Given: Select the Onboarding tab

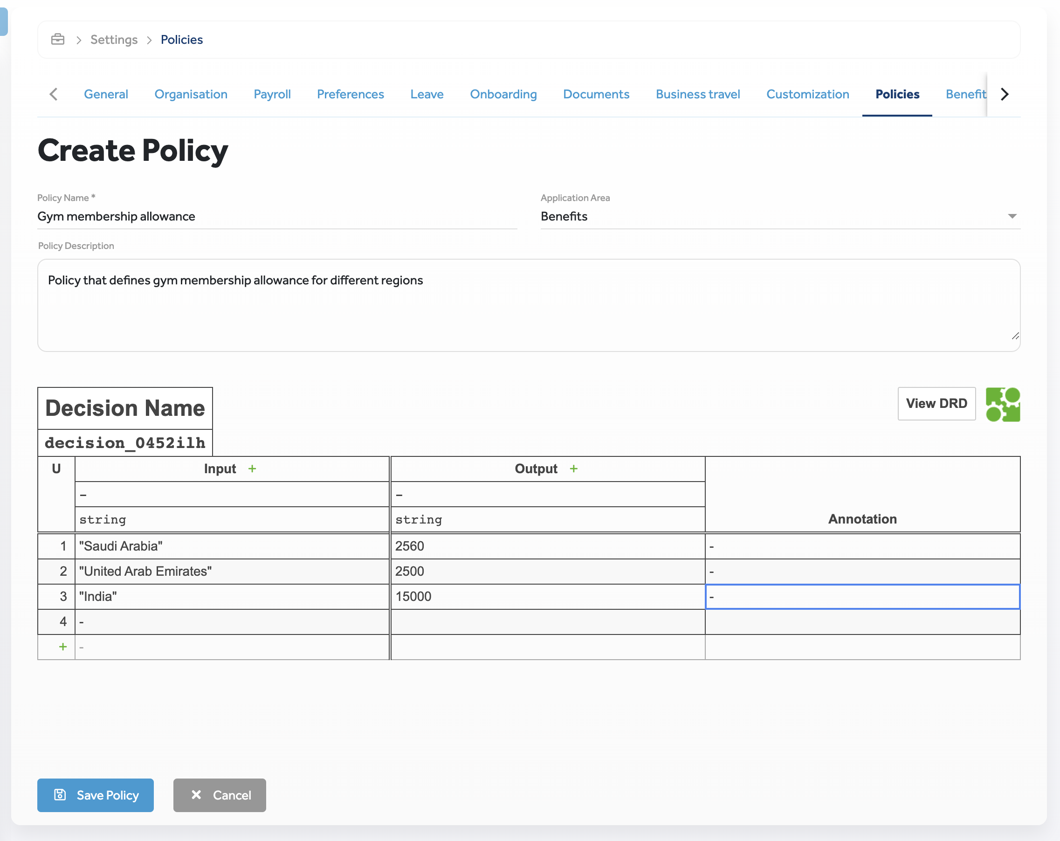Looking at the screenshot, I should click(503, 94).
